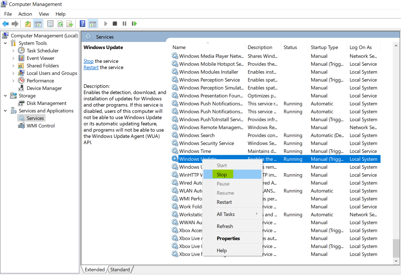Screen dimensions: 401x275
Task: Click the blue Back arrow in toolbar
Action: pos(5,24)
